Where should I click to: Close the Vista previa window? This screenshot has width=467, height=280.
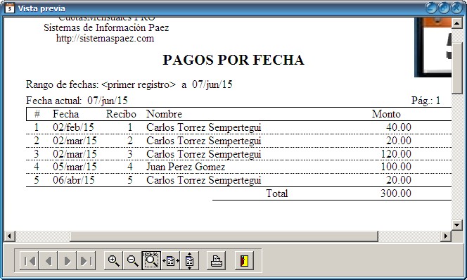[x=456, y=8]
